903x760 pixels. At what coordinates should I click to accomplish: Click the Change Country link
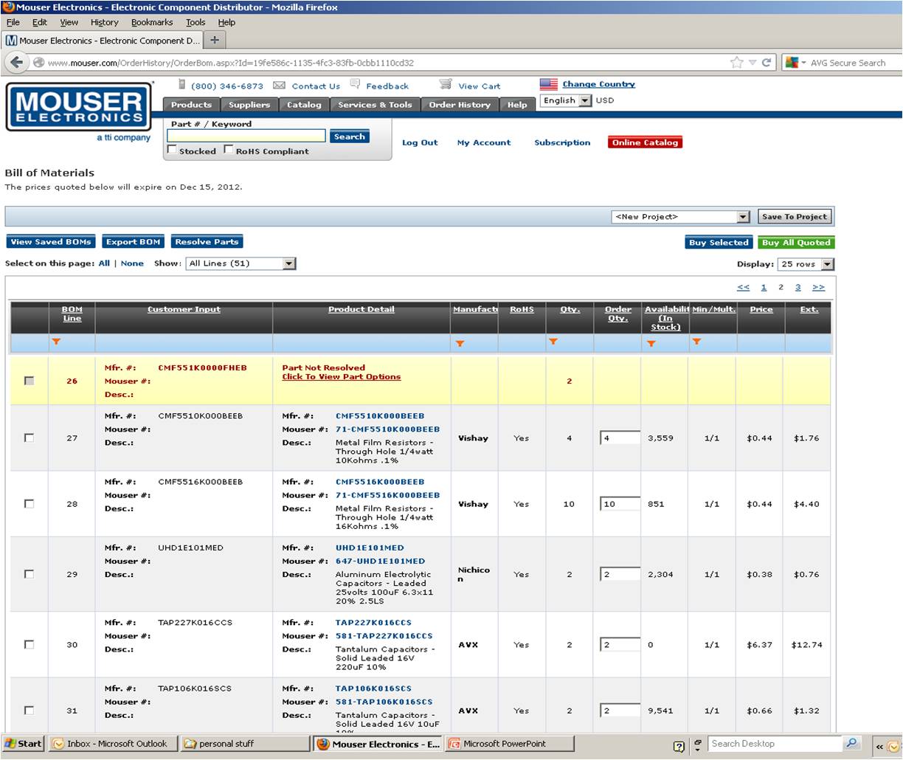point(598,84)
